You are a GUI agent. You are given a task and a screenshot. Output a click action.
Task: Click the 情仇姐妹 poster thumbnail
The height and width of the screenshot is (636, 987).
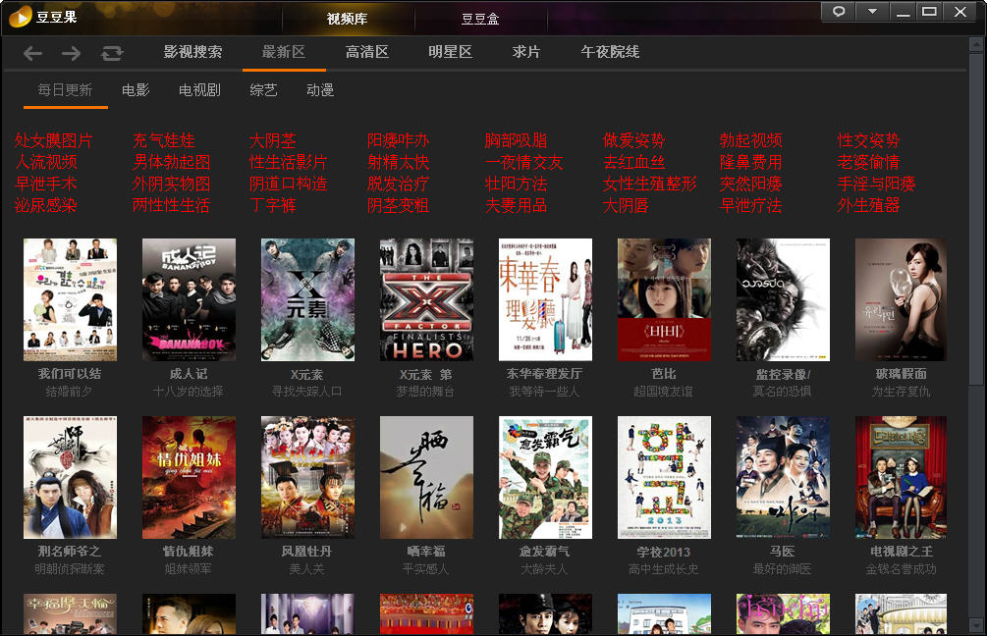point(189,477)
